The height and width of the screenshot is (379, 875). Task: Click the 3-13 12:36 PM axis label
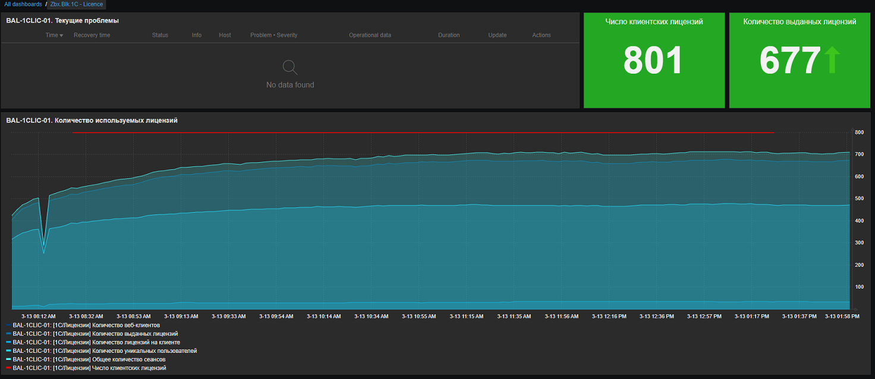click(656, 317)
